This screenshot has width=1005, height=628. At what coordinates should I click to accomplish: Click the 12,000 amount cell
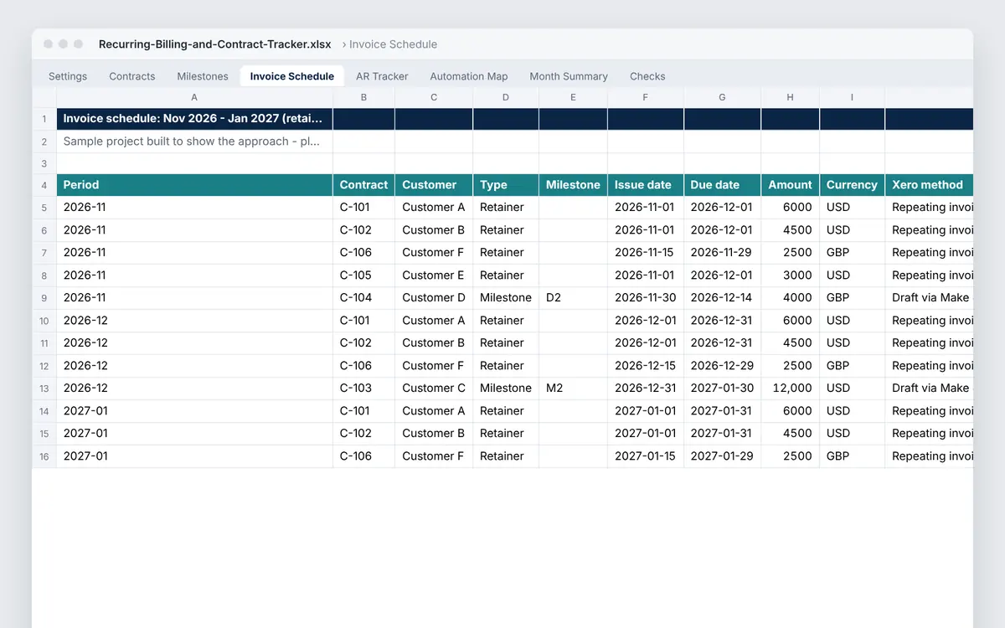click(x=790, y=388)
